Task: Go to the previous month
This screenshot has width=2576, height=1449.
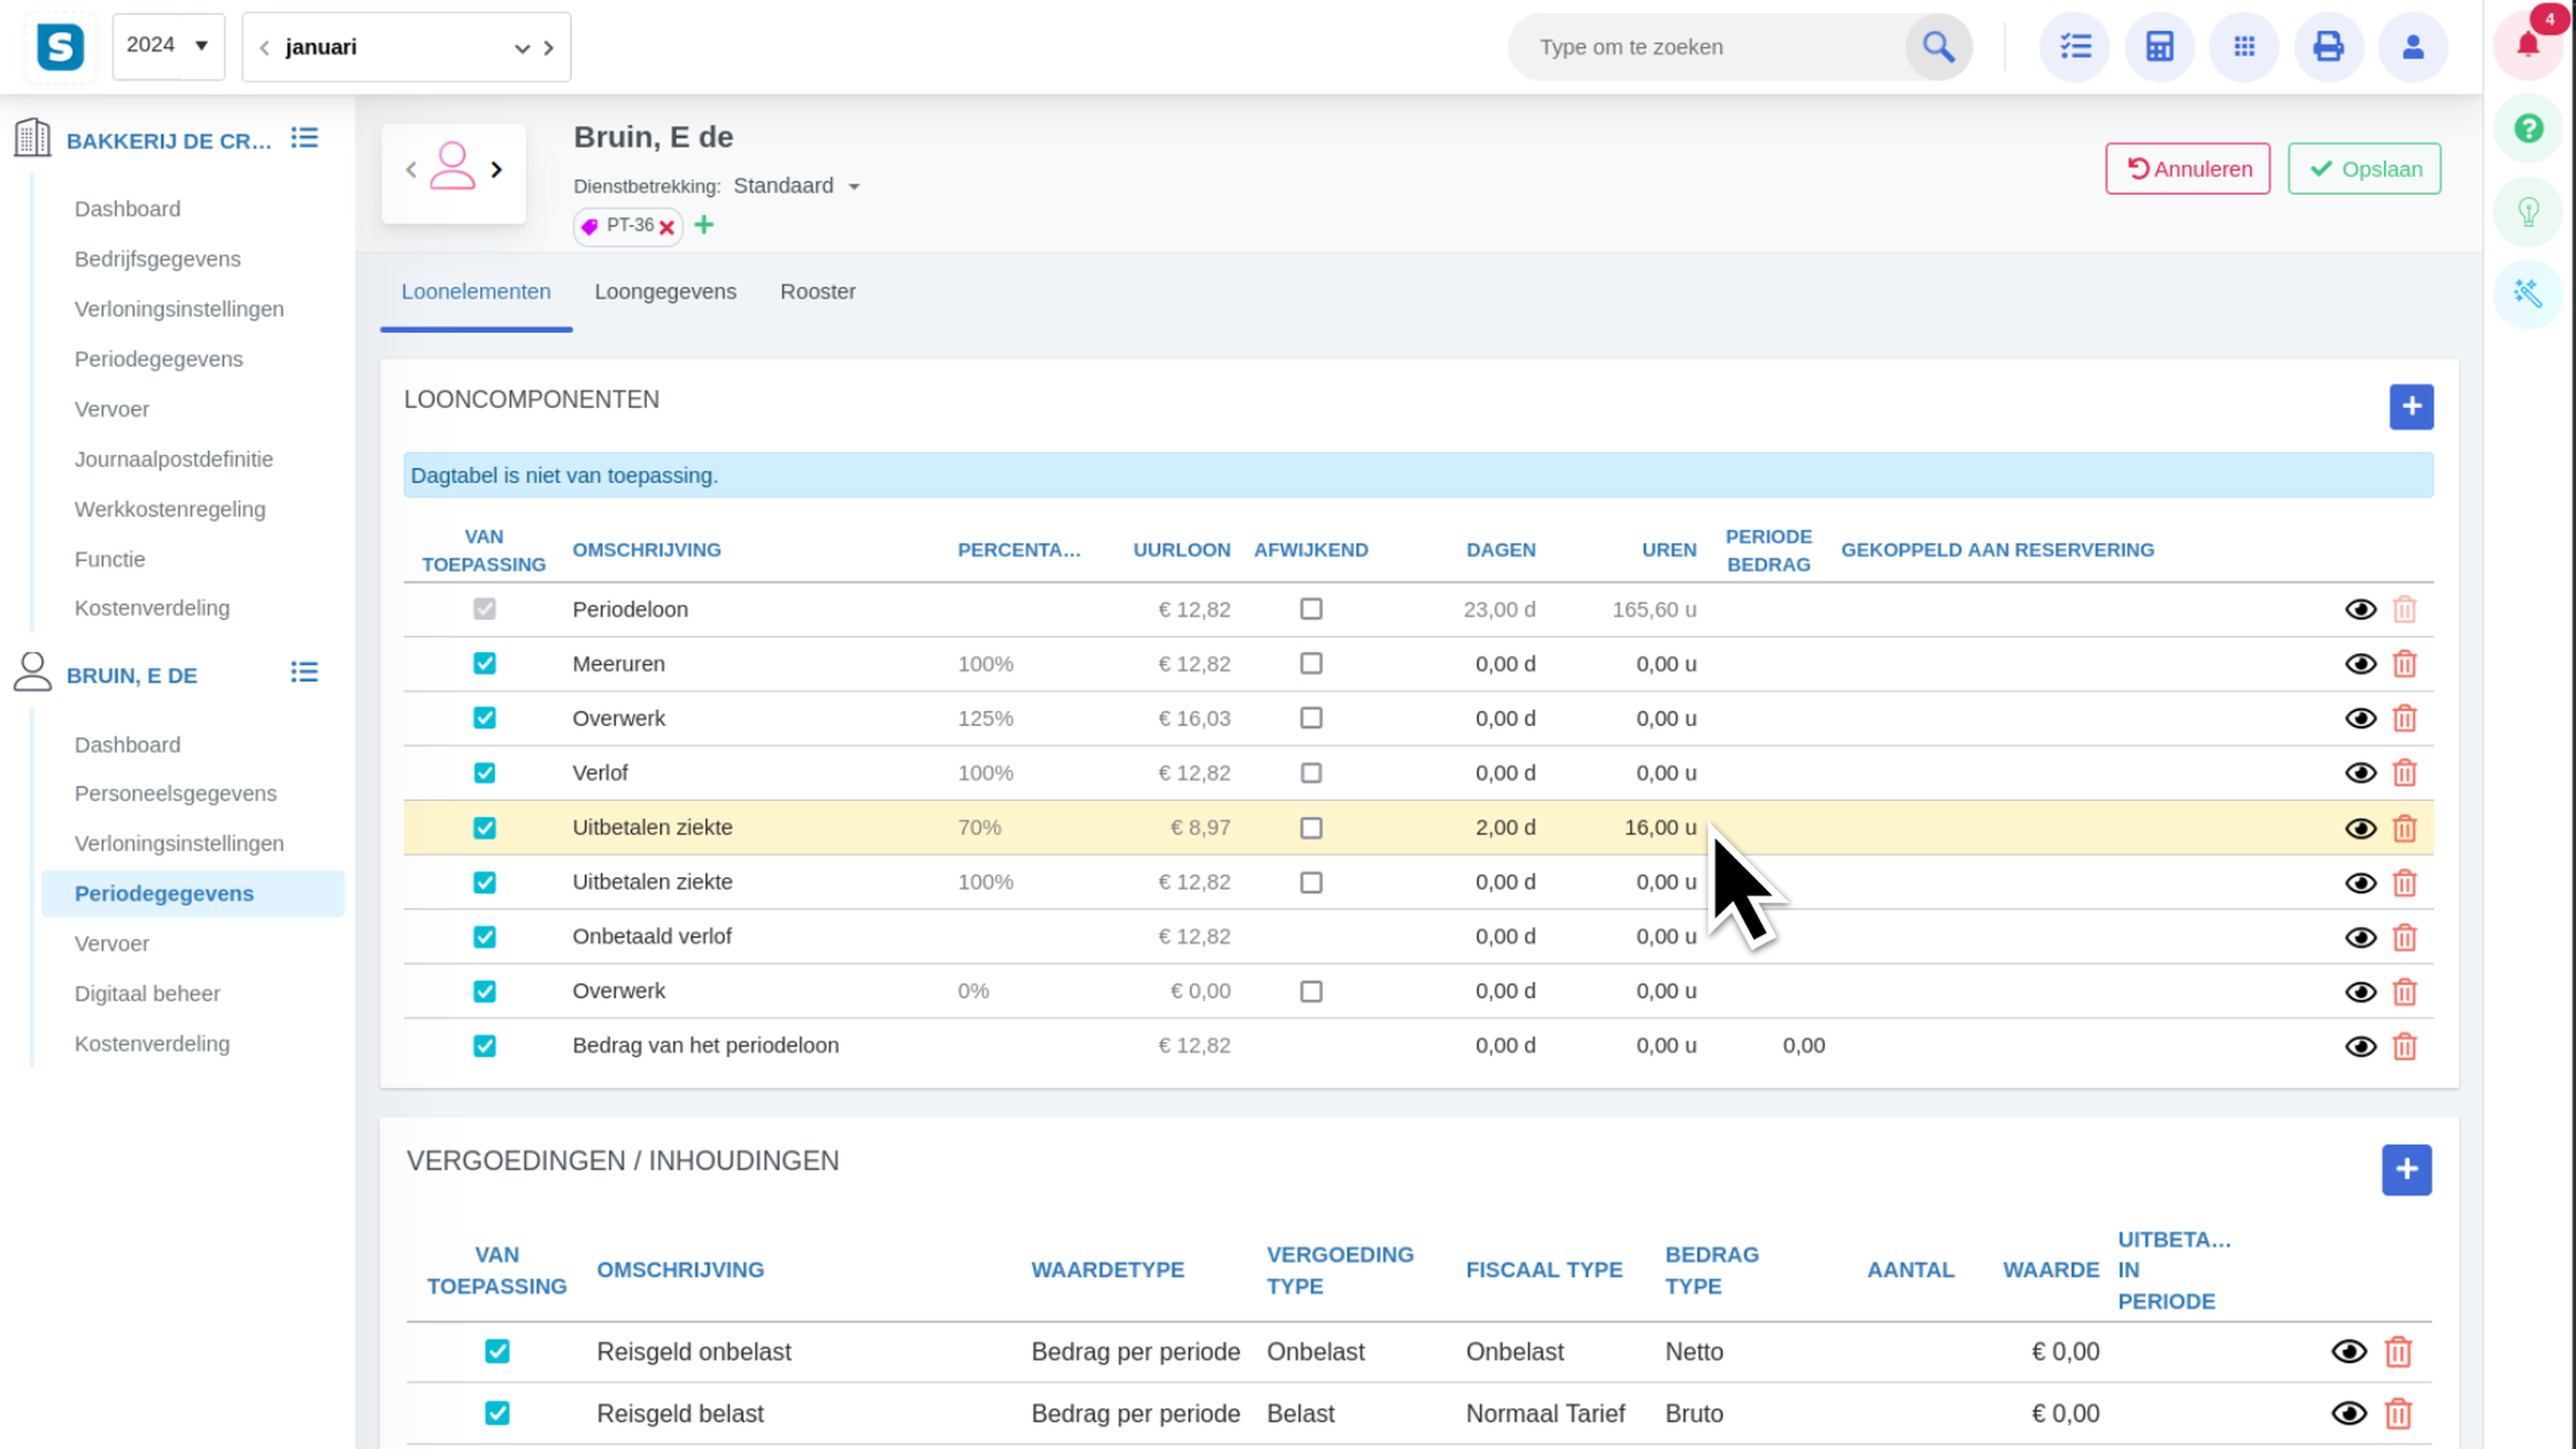Action: (x=264, y=47)
